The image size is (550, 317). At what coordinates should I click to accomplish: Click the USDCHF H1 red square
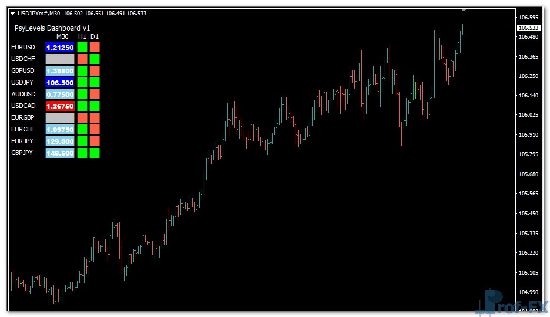pos(82,59)
